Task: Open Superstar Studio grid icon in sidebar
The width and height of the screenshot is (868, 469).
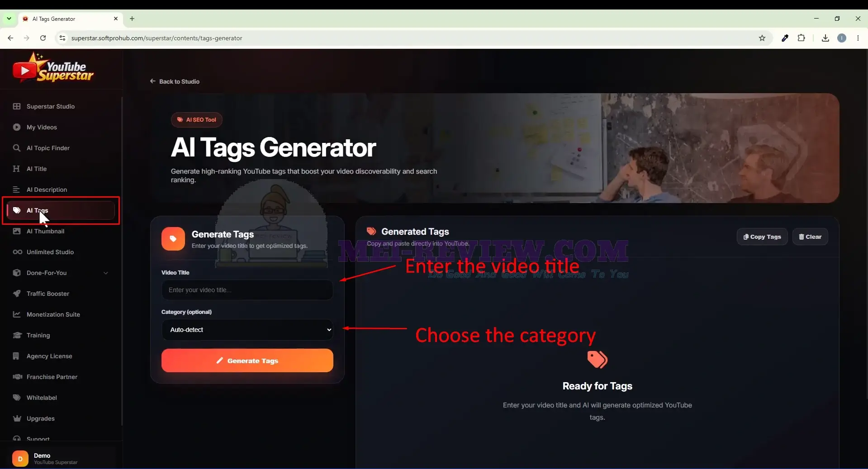Action: 17,106
